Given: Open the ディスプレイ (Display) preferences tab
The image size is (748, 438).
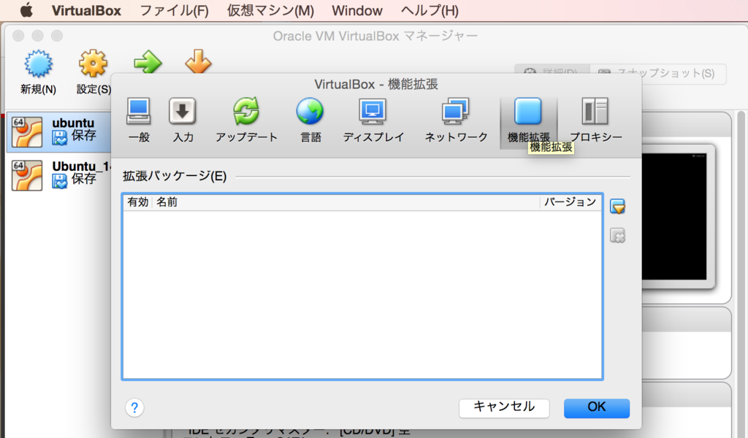Looking at the screenshot, I should 373,120.
